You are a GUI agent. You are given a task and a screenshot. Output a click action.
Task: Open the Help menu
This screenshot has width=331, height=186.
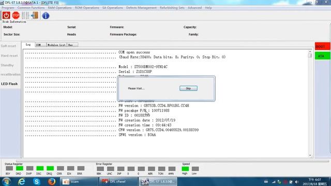coord(208,8)
